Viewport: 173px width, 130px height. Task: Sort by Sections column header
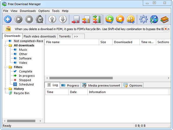tap(163, 42)
